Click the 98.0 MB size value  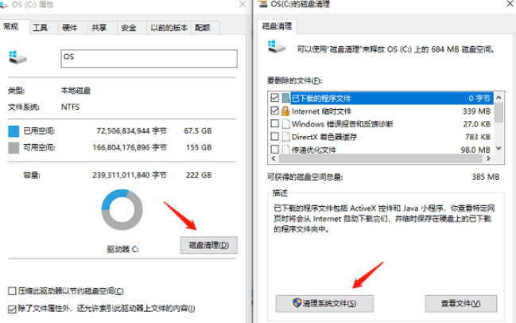[x=475, y=150]
